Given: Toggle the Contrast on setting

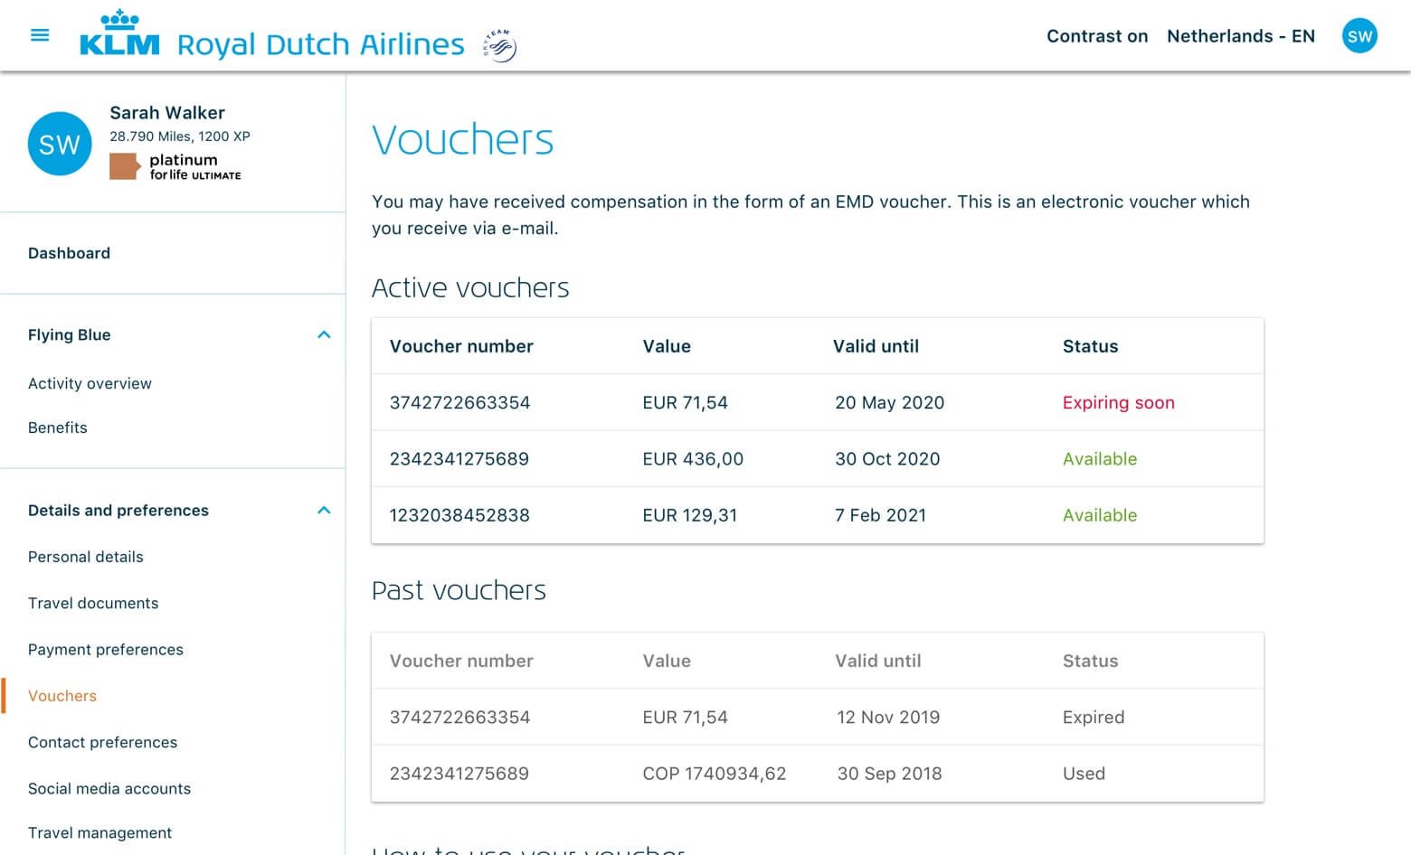Looking at the screenshot, I should (1096, 36).
